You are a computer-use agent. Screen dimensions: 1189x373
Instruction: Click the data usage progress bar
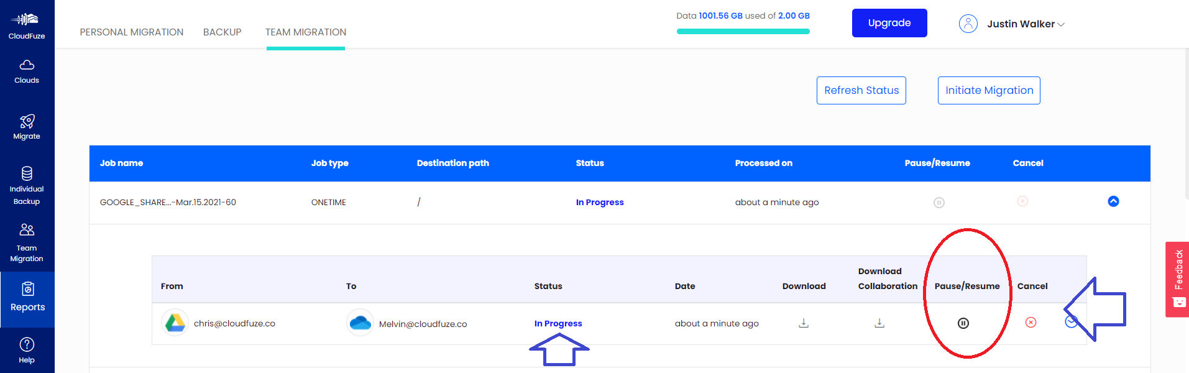click(x=743, y=32)
